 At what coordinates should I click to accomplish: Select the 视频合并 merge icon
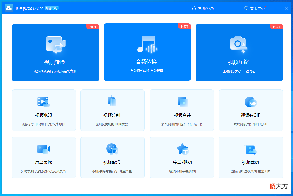182,102
